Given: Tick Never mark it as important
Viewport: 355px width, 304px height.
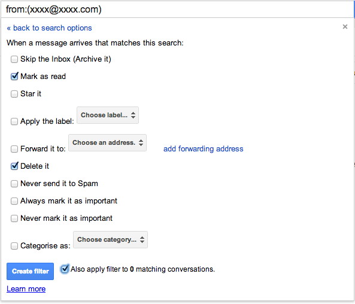Looking at the screenshot, I should tap(14, 218).
